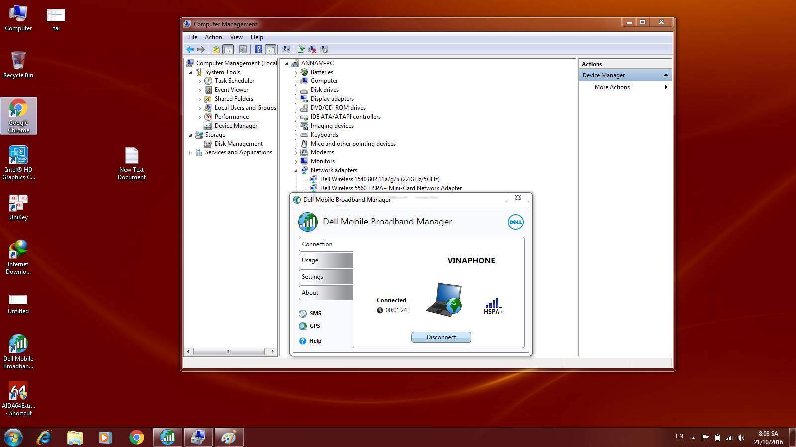796x447 pixels.
Task: Select the Display adapters category
Action: (x=332, y=99)
